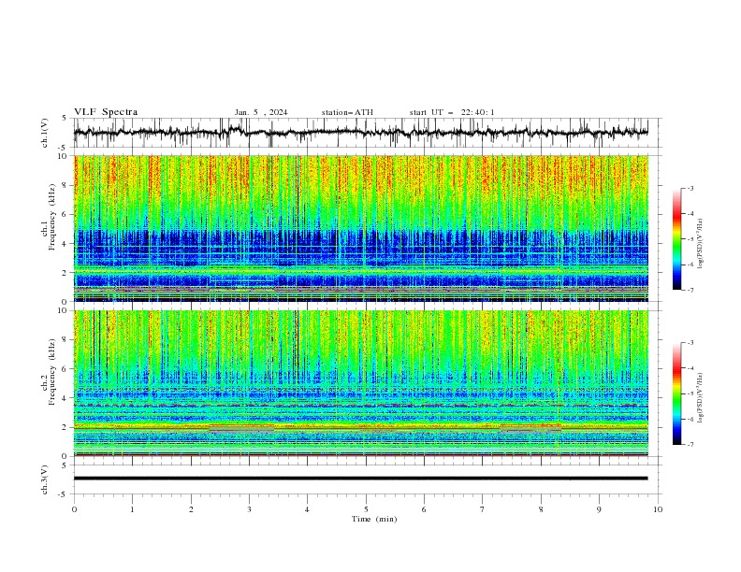Click time axis tick label "5"
This screenshot has width=741, height=572.
click(x=366, y=509)
